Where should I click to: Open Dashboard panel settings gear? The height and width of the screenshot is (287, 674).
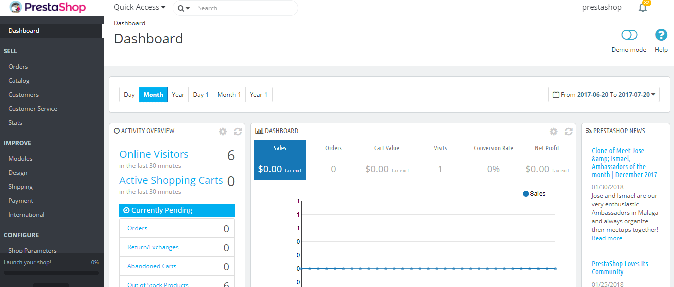coord(553,131)
